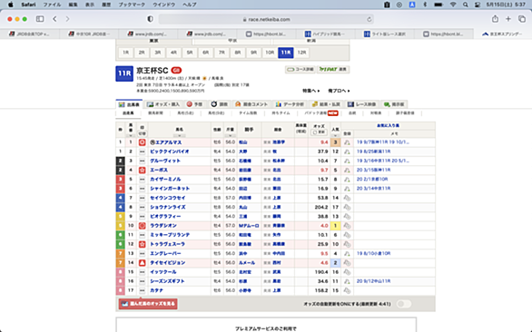Open memo link 19 8/10小倉10R
The image size is (532, 332).
pos(373,254)
